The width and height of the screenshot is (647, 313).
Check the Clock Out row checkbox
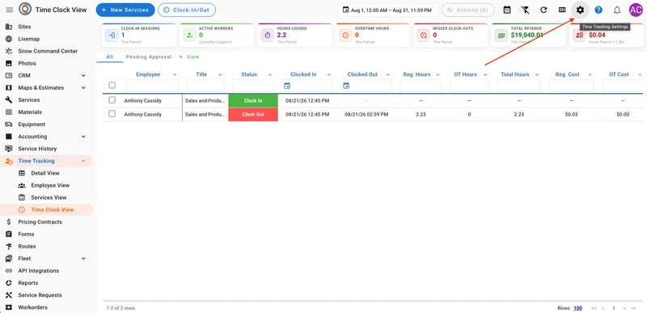[x=112, y=114]
